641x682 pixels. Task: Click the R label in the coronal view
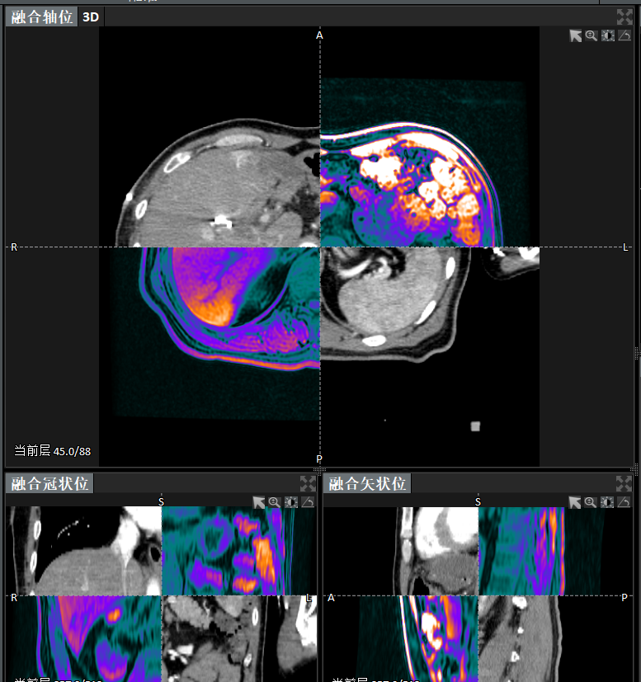point(14,598)
